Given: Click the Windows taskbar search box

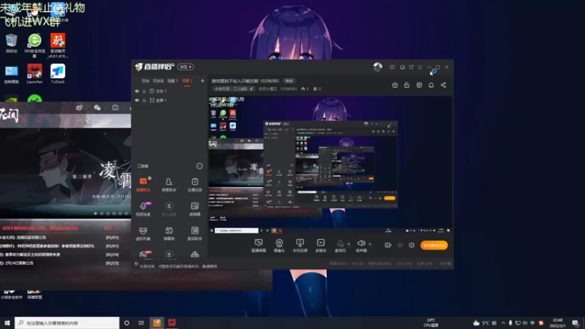Looking at the screenshot, I should tap(67, 322).
